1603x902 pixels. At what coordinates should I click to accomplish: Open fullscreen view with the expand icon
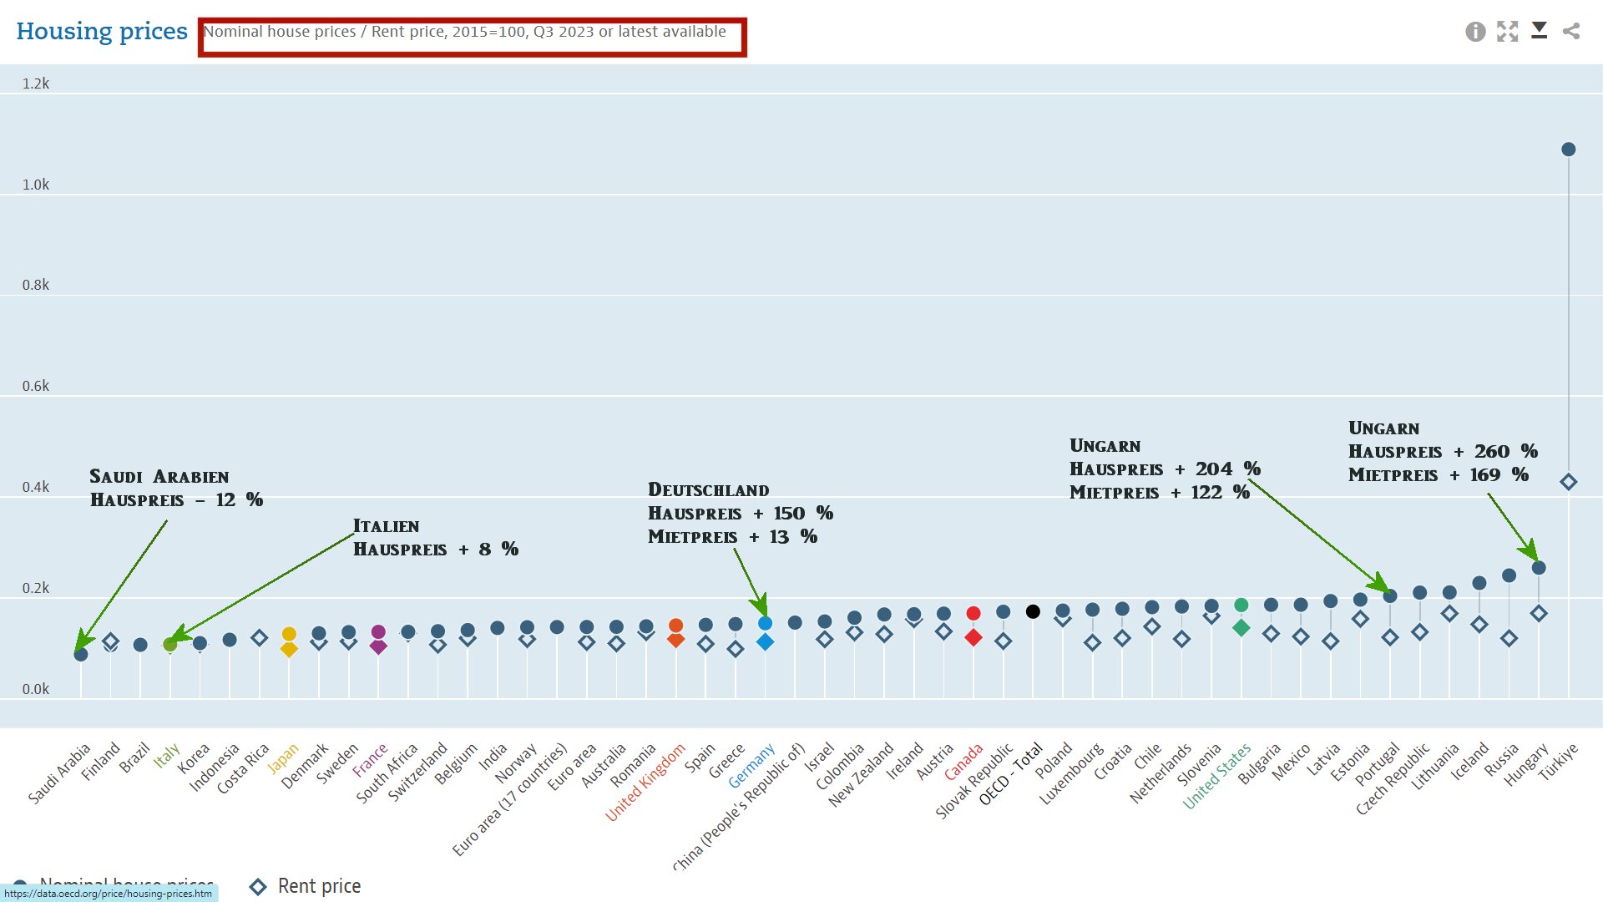click(x=1507, y=32)
